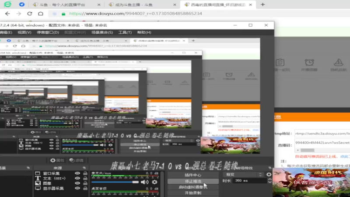This screenshot has height=197, width=350.
Task: Open transition properties gear next to 渐变
Action: (269, 174)
